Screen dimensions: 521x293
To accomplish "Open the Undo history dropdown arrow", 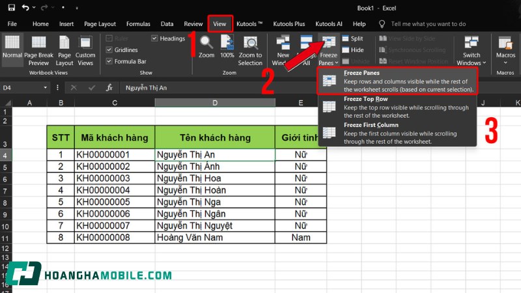I will point(34,8).
